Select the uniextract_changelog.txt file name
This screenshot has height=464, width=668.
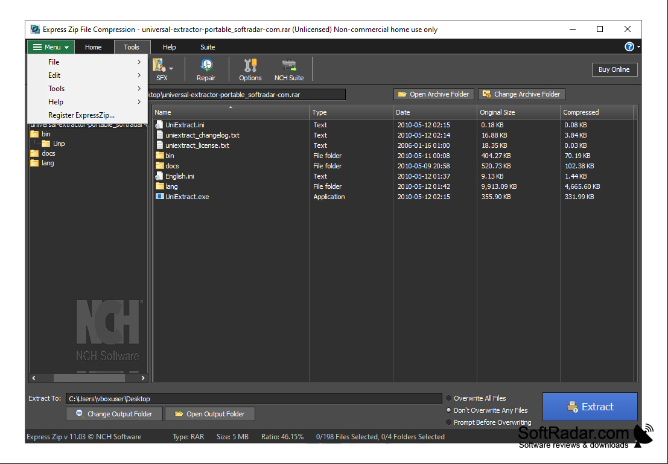(202, 135)
